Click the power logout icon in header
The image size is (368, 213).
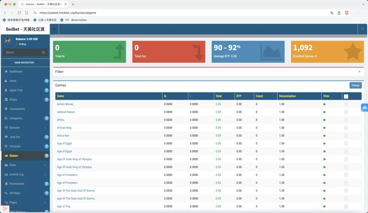point(362,29)
